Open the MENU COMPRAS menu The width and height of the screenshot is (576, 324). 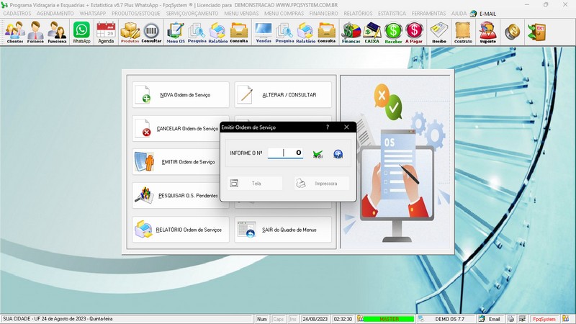(x=284, y=14)
